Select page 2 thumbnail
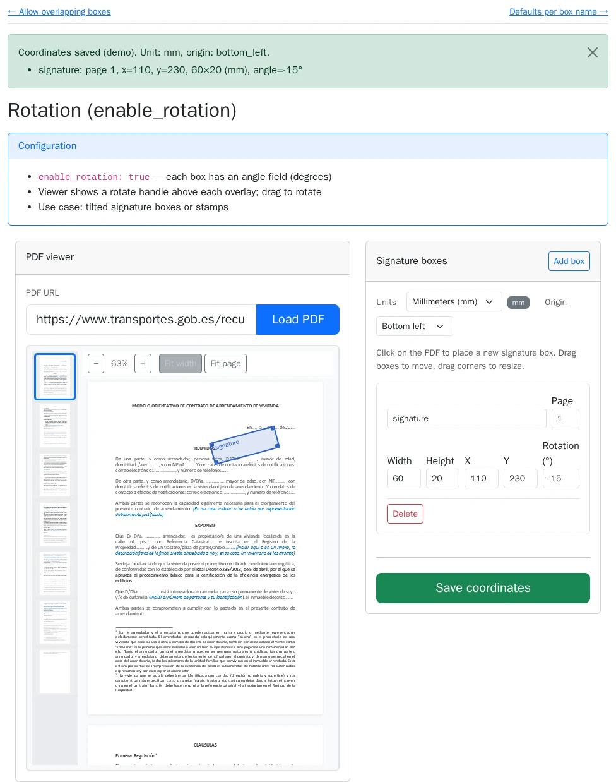 (x=55, y=426)
